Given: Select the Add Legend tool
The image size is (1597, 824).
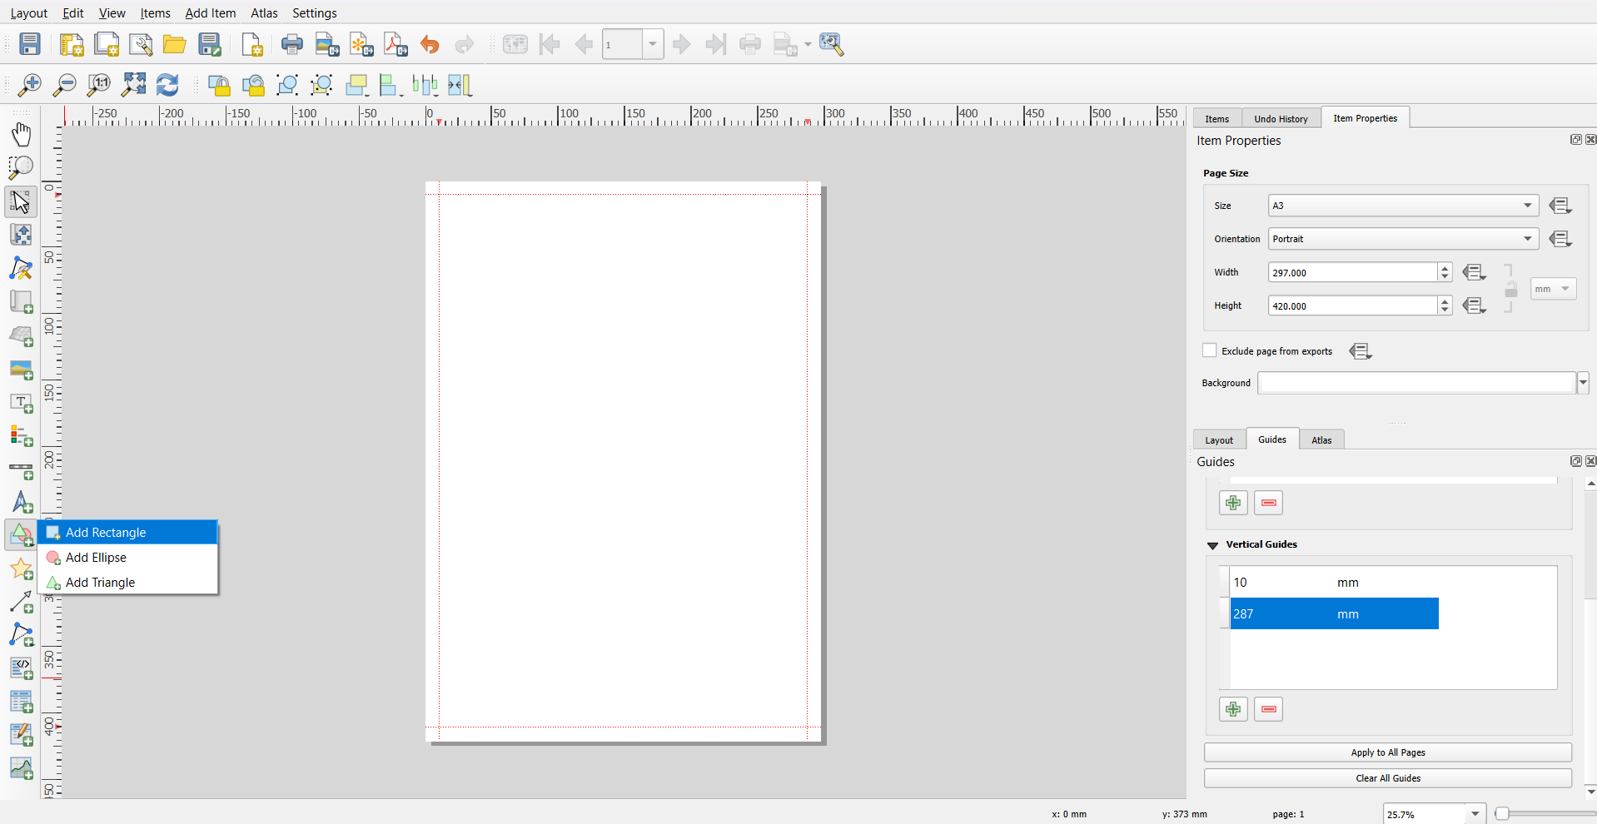Looking at the screenshot, I should [x=22, y=435].
